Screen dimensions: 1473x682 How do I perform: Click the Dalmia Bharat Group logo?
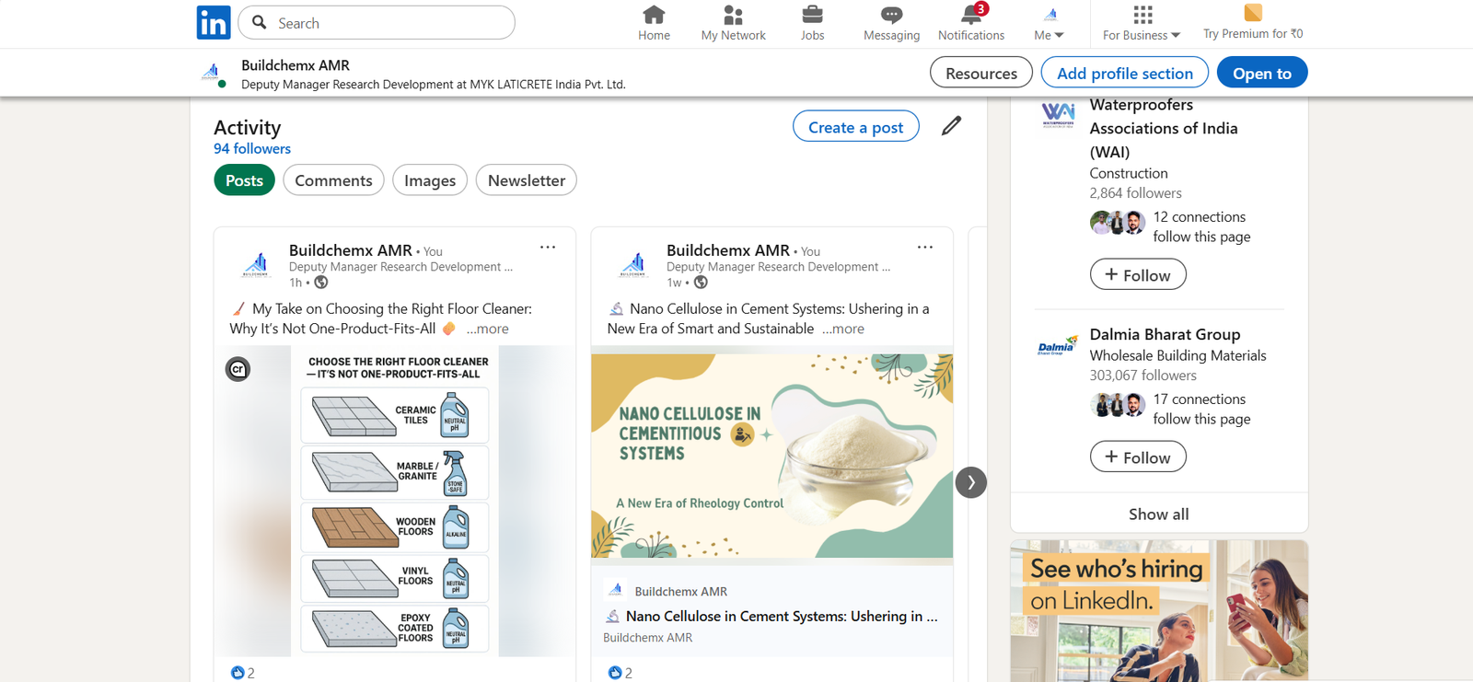point(1058,346)
